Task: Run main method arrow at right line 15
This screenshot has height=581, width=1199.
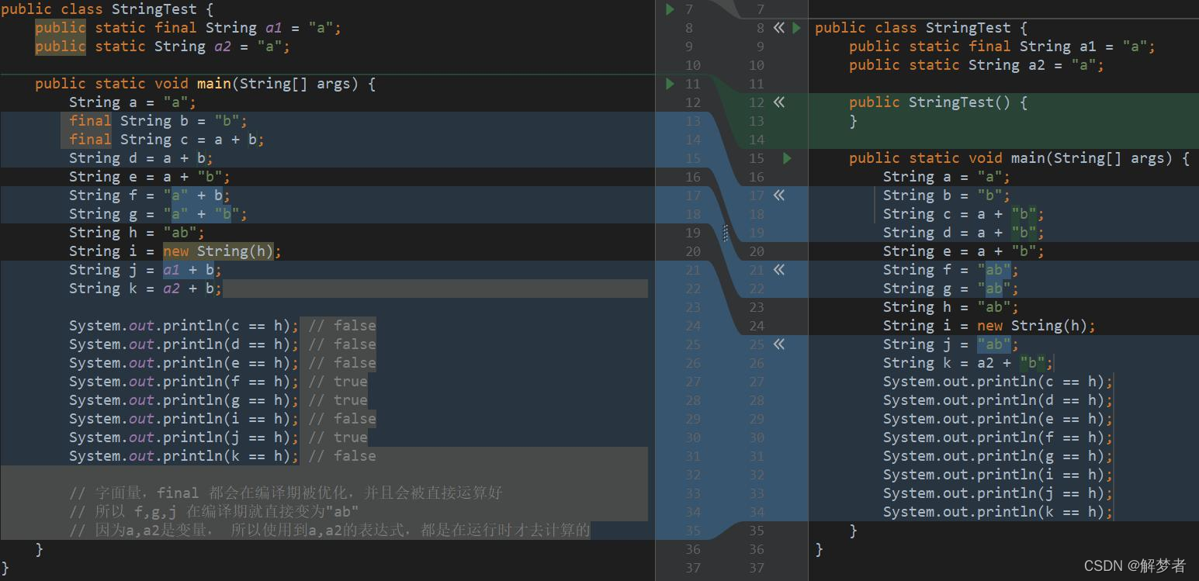Action: click(787, 158)
